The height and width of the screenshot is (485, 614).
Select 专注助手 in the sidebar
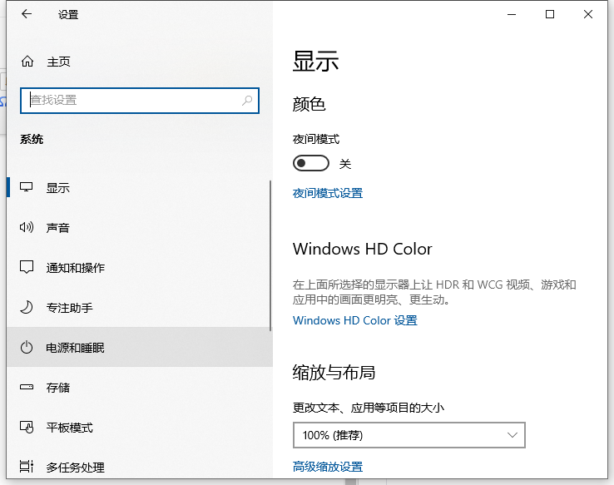[69, 308]
